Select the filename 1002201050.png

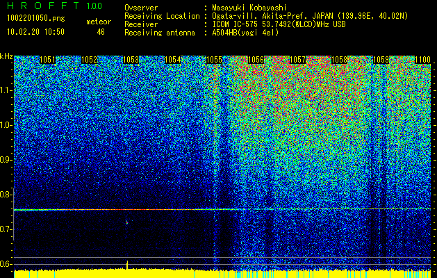click(x=35, y=19)
